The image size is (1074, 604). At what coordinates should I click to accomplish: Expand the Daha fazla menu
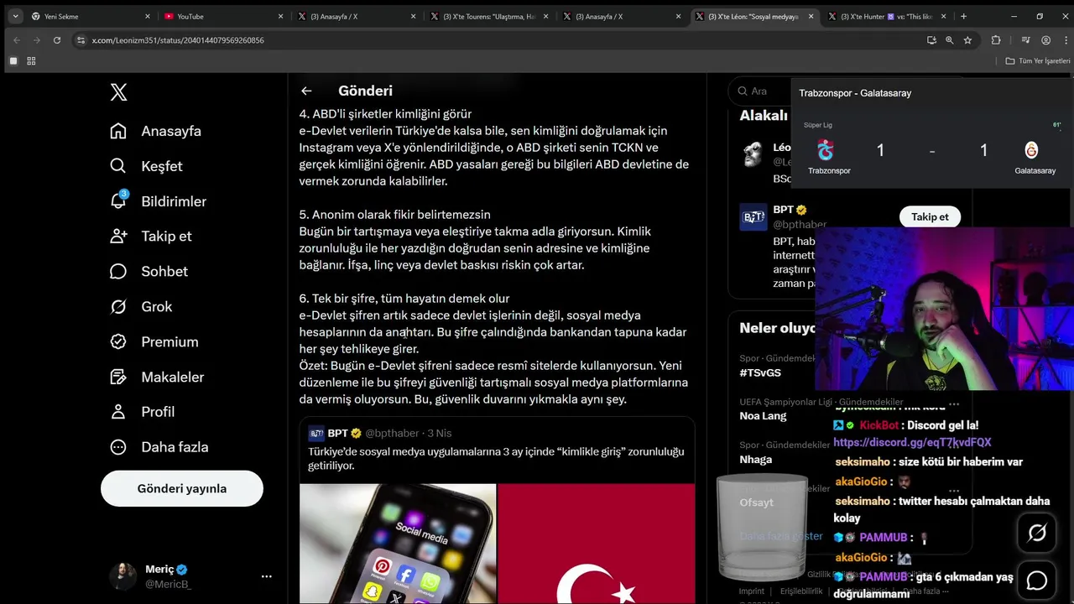[x=159, y=446]
